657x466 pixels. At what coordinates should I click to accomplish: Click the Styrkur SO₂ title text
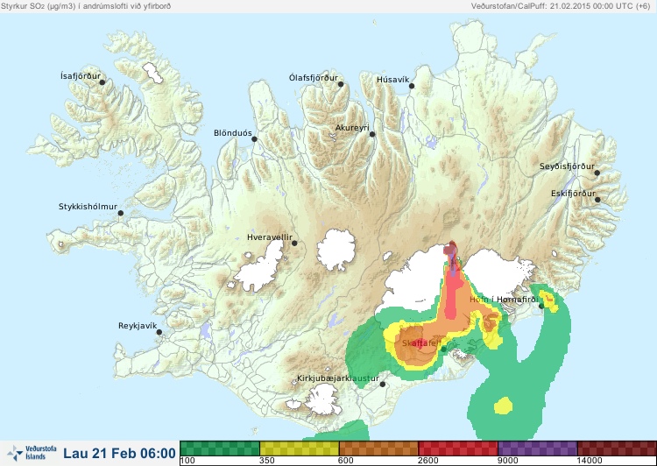point(86,6)
